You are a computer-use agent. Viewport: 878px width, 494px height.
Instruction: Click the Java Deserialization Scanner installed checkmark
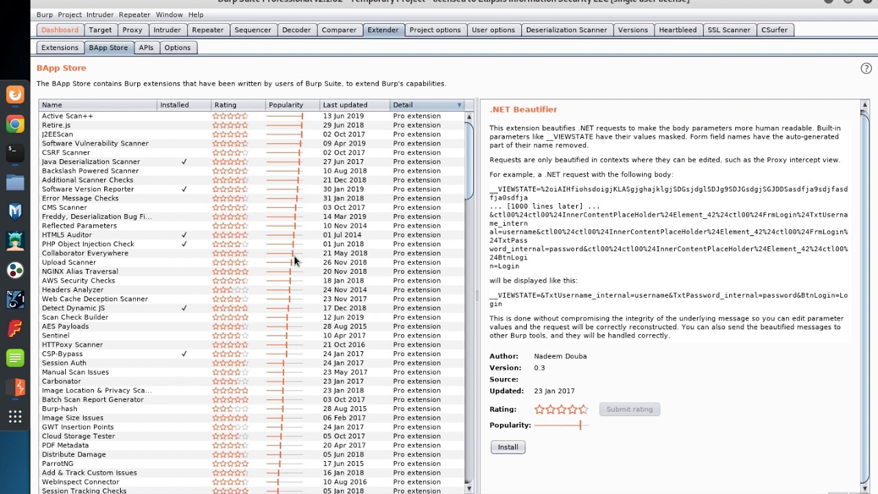pos(184,162)
